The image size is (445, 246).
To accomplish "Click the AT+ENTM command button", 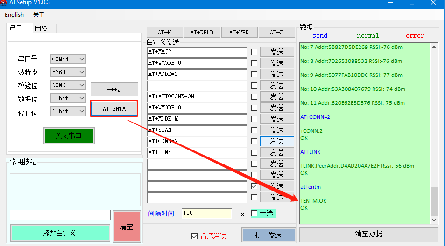I will [x=114, y=109].
